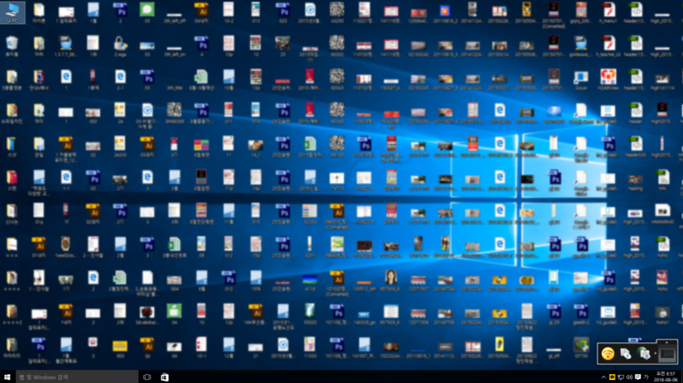
Task: Open Task View on the taskbar
Action: 147,377
